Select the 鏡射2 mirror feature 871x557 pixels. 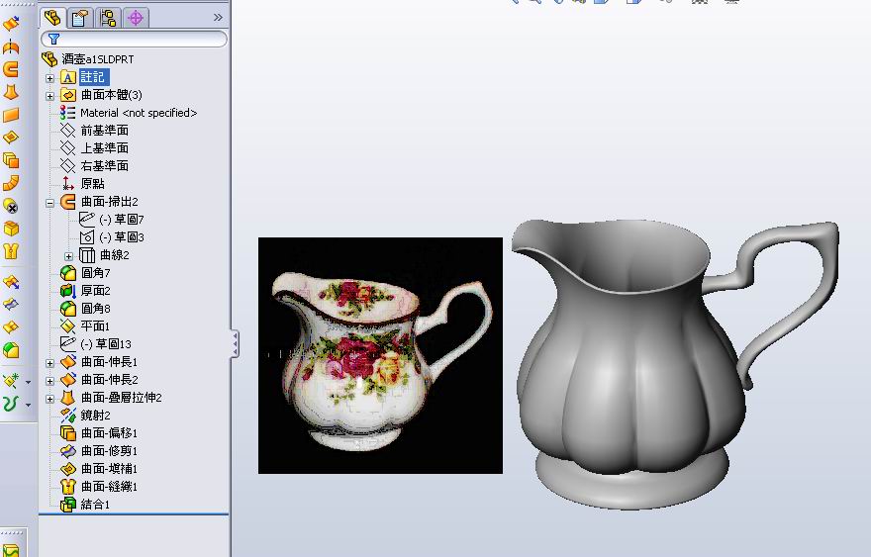point(96,416)
